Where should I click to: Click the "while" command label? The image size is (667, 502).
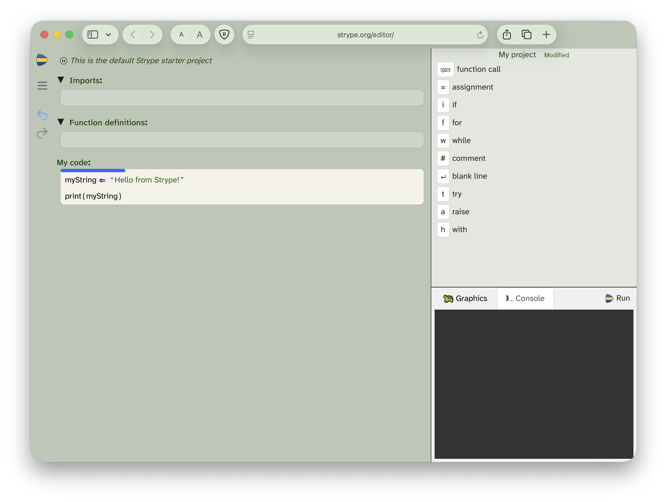tap(461, 140)
